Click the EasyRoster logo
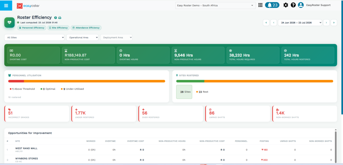The height and width of the screenshot is (165, 343). point(28,6)
